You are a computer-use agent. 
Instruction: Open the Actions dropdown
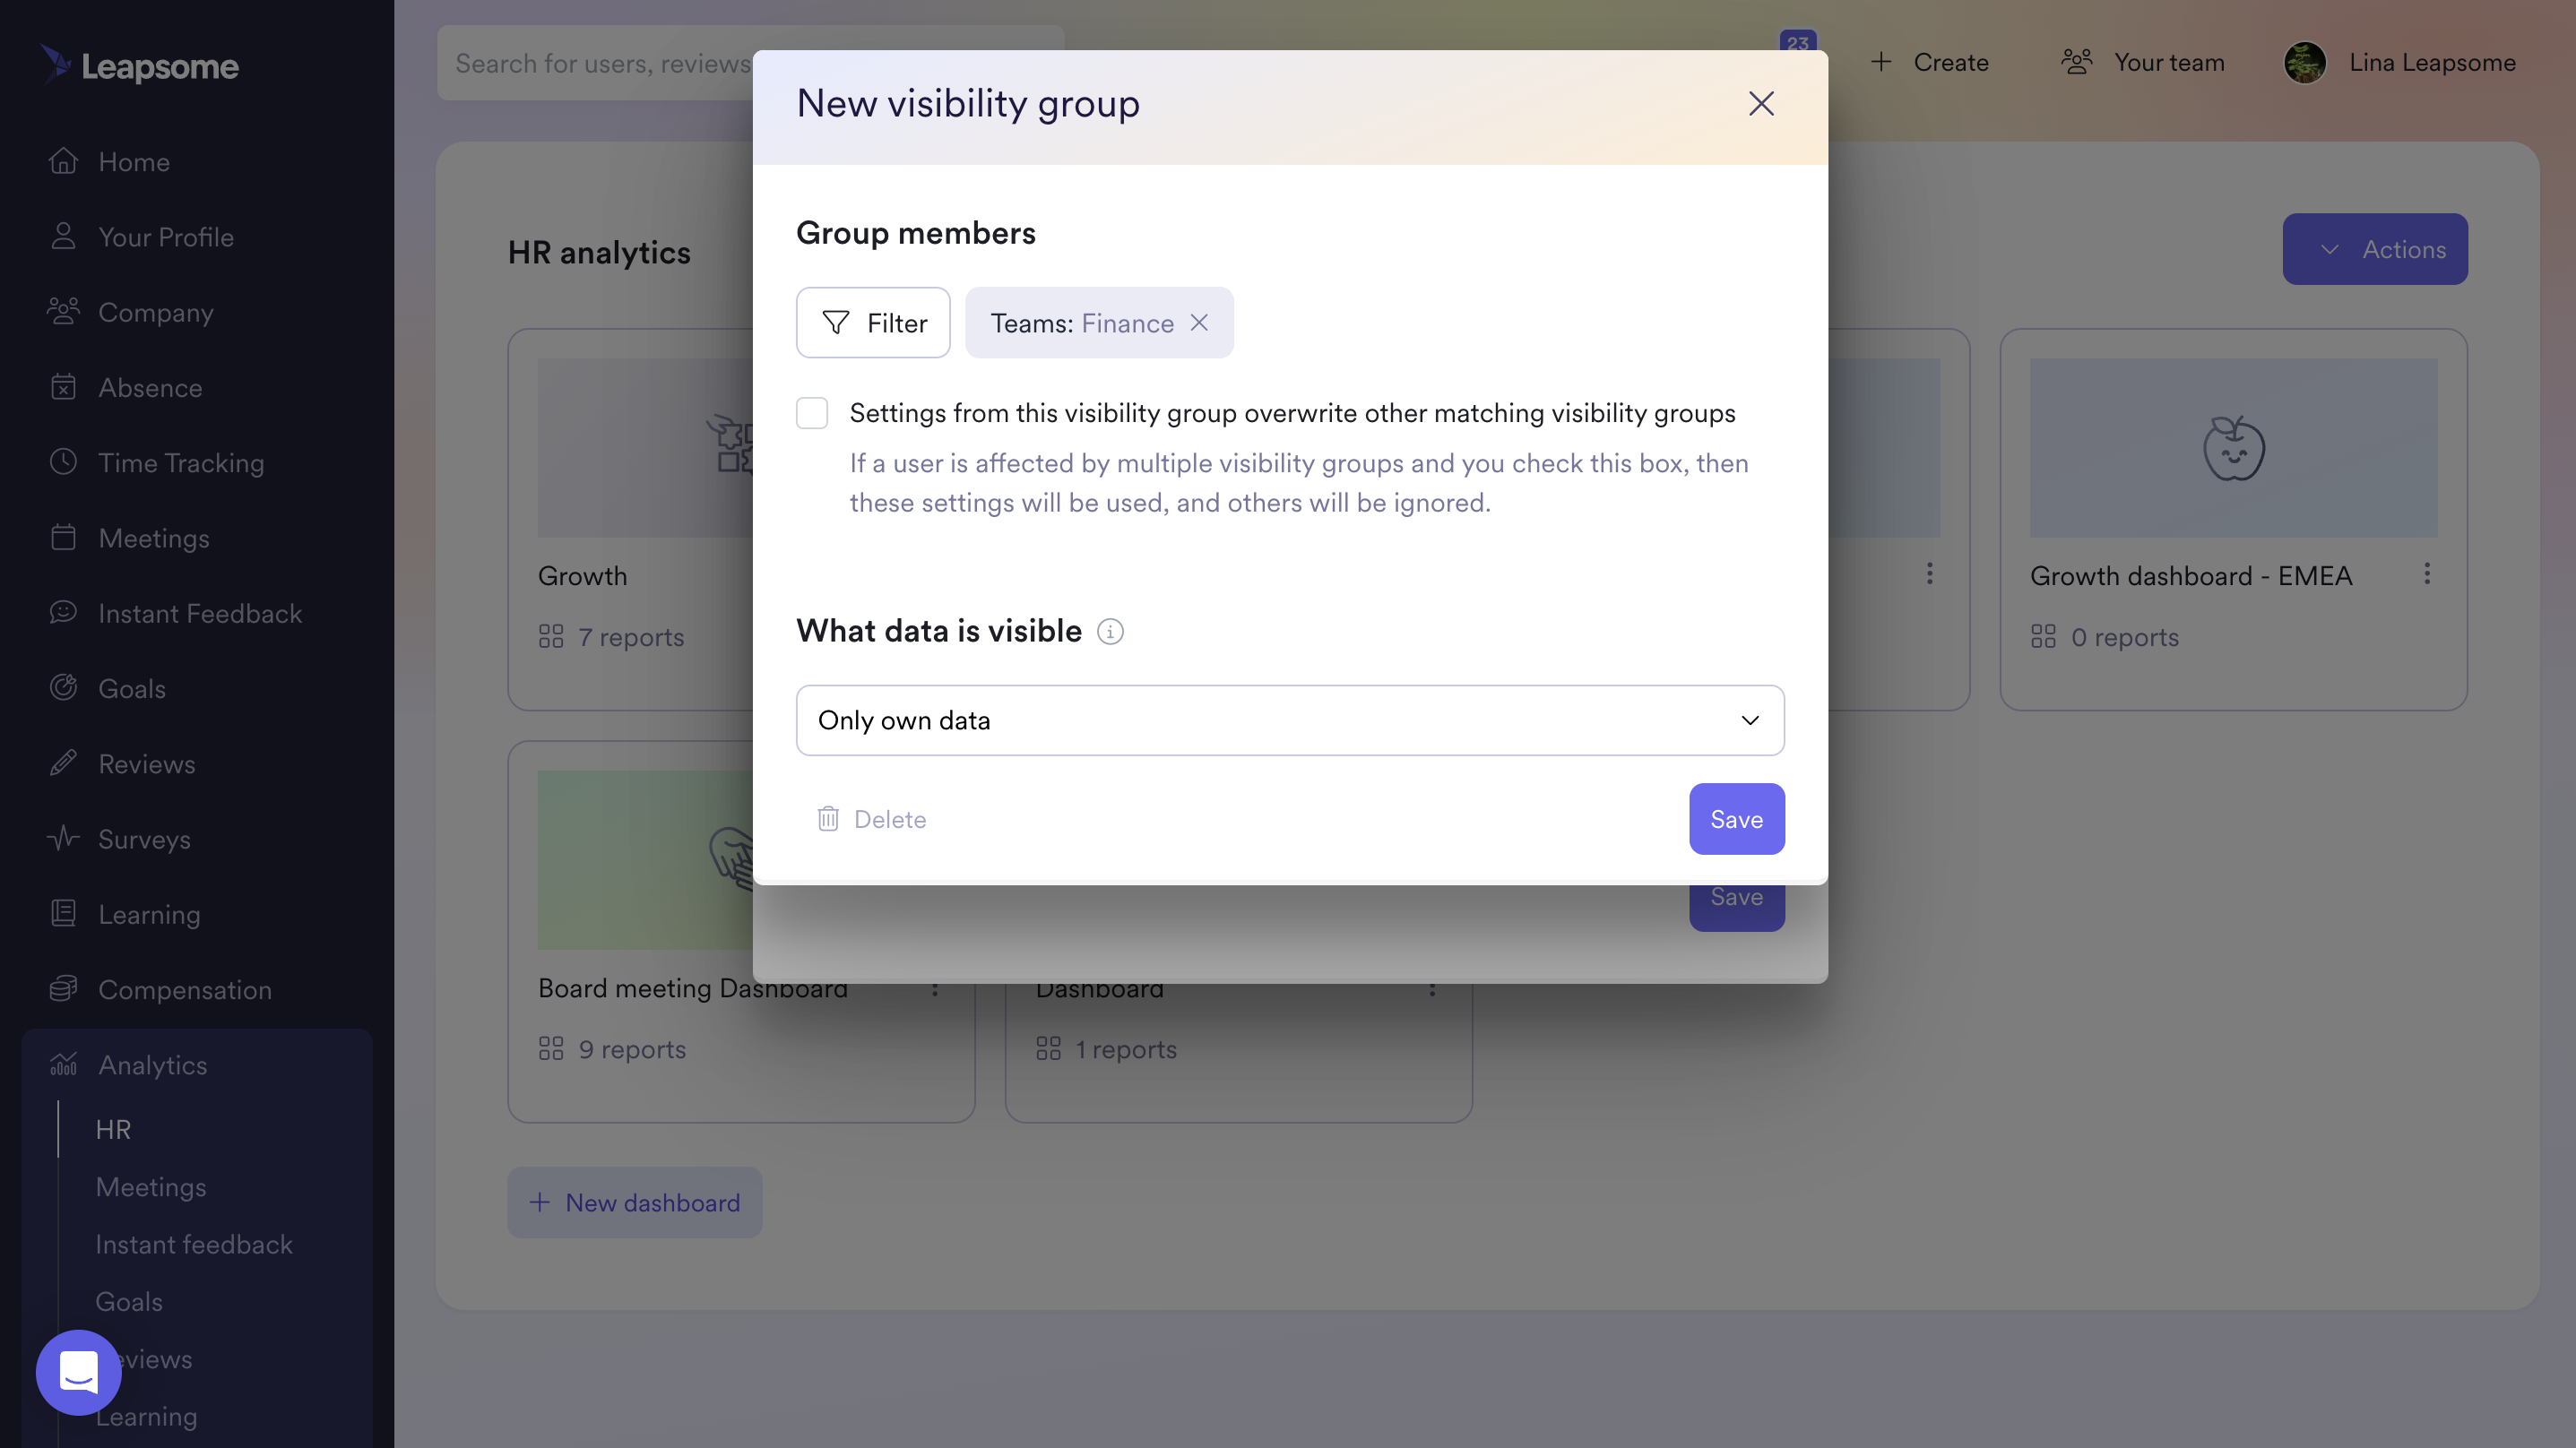pyautogui.click(x=2375, y=249)
